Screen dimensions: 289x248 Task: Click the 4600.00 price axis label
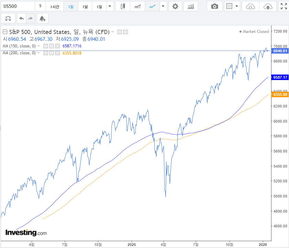(x=280, y=226)
